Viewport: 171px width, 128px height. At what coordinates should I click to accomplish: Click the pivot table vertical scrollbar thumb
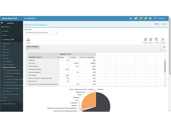coord(165,67)
